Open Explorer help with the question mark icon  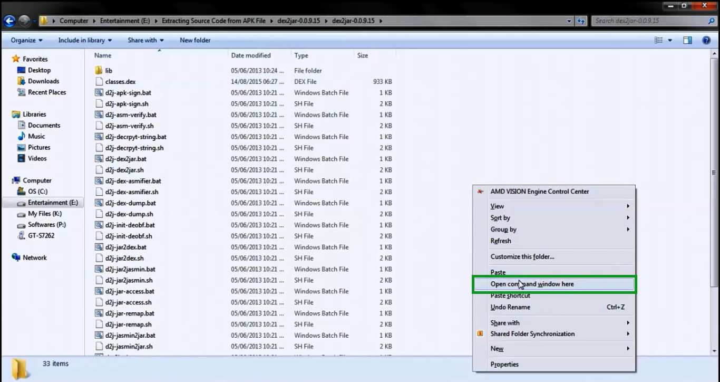point(706,40)
